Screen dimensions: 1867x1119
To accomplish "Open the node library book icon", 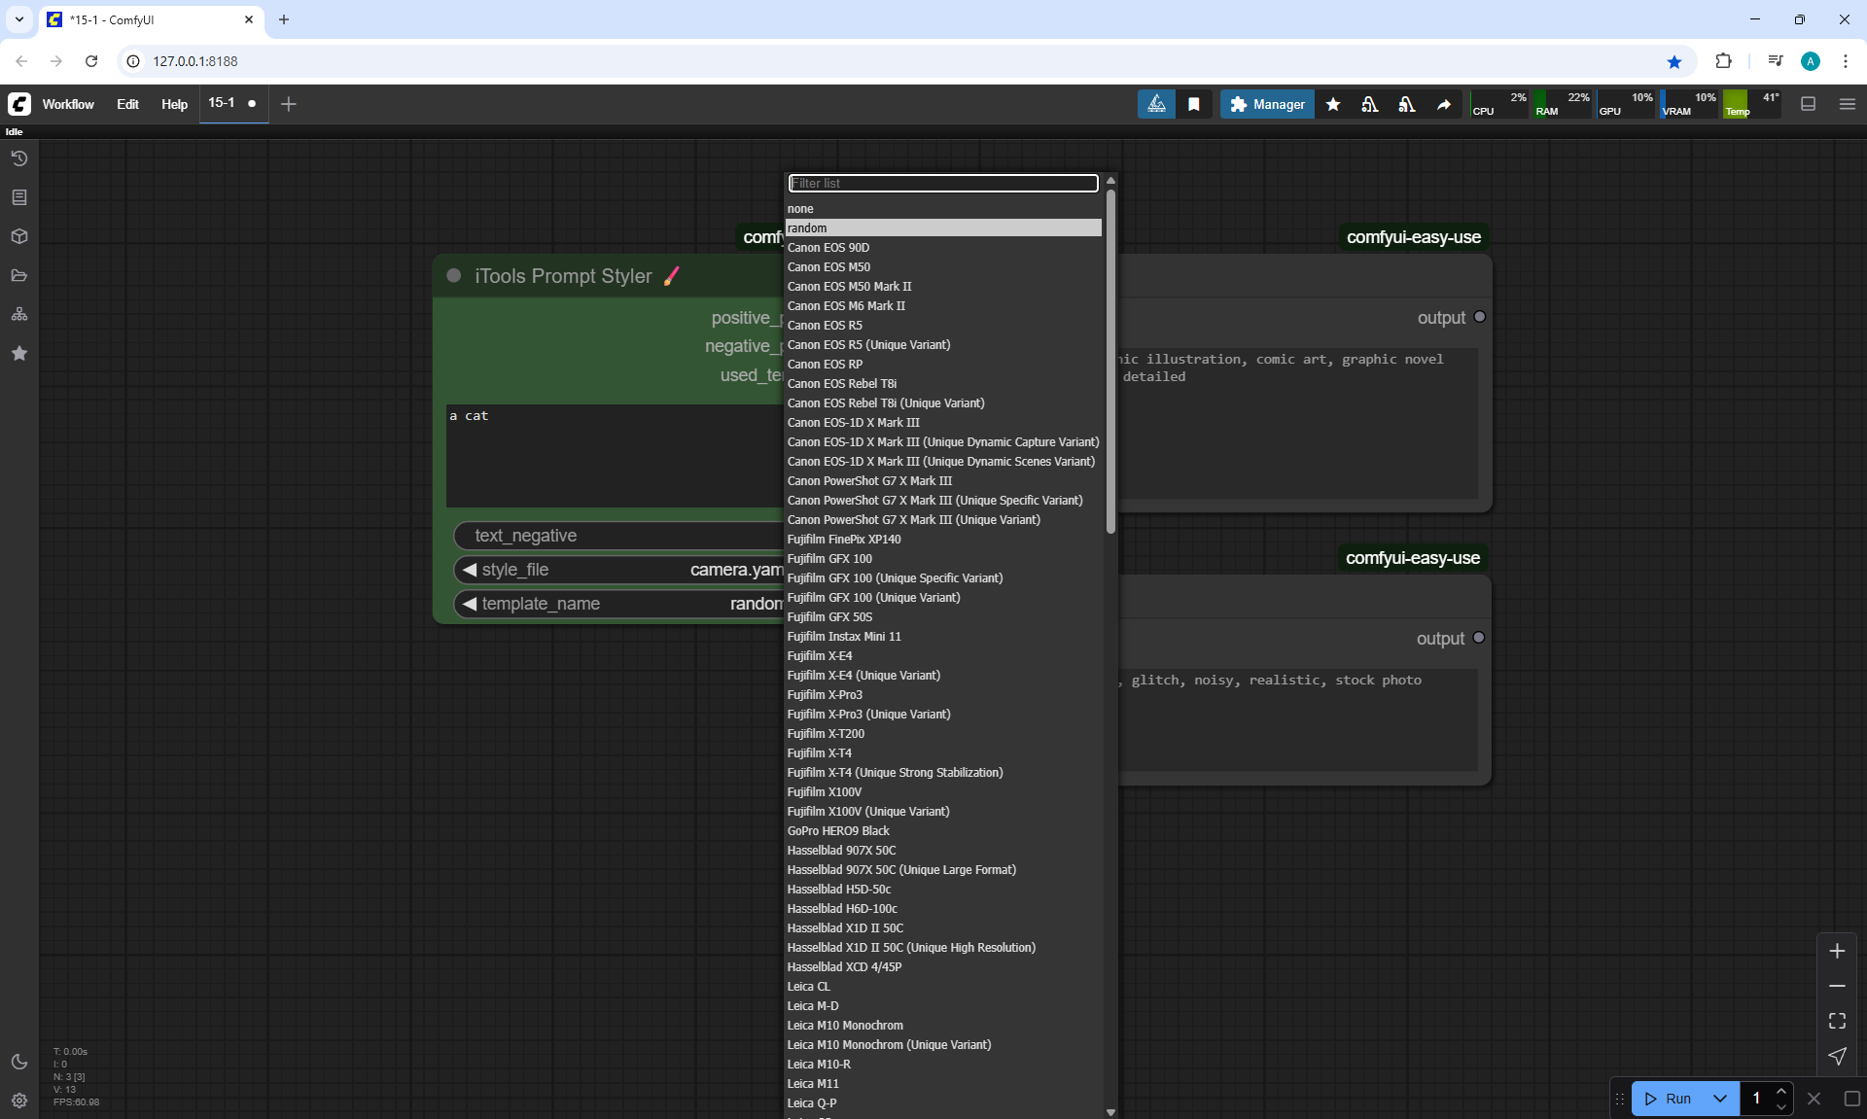I will tap(18, 197).
